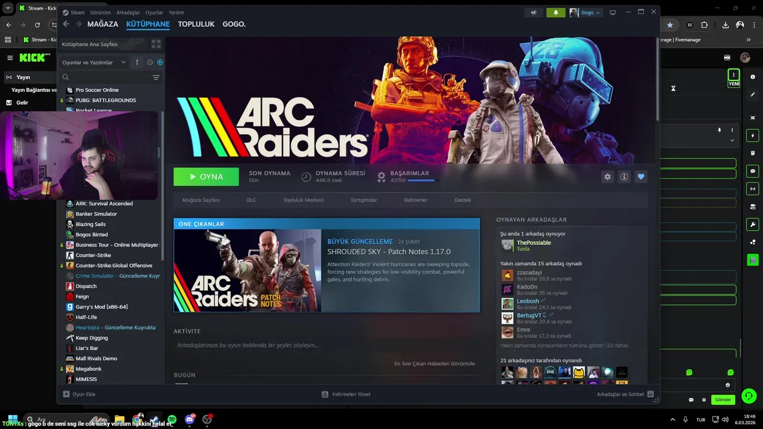
Task: Open the Yardım menu
Action: (176, 13)
